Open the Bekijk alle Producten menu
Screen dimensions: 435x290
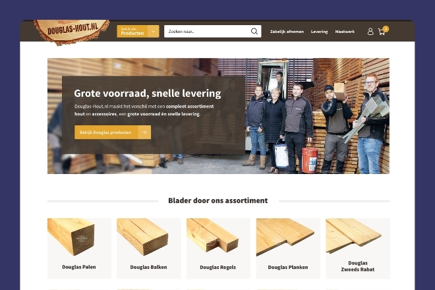pos(132,32)
